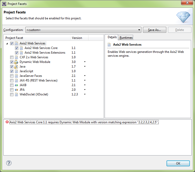Click the red error icon in message area
This screenshot has height=172, width=195.
tap(7, 122)
